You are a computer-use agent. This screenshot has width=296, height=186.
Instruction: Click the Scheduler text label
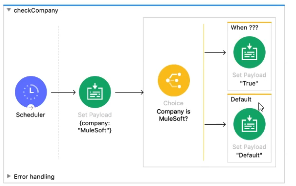click(30, 115)
